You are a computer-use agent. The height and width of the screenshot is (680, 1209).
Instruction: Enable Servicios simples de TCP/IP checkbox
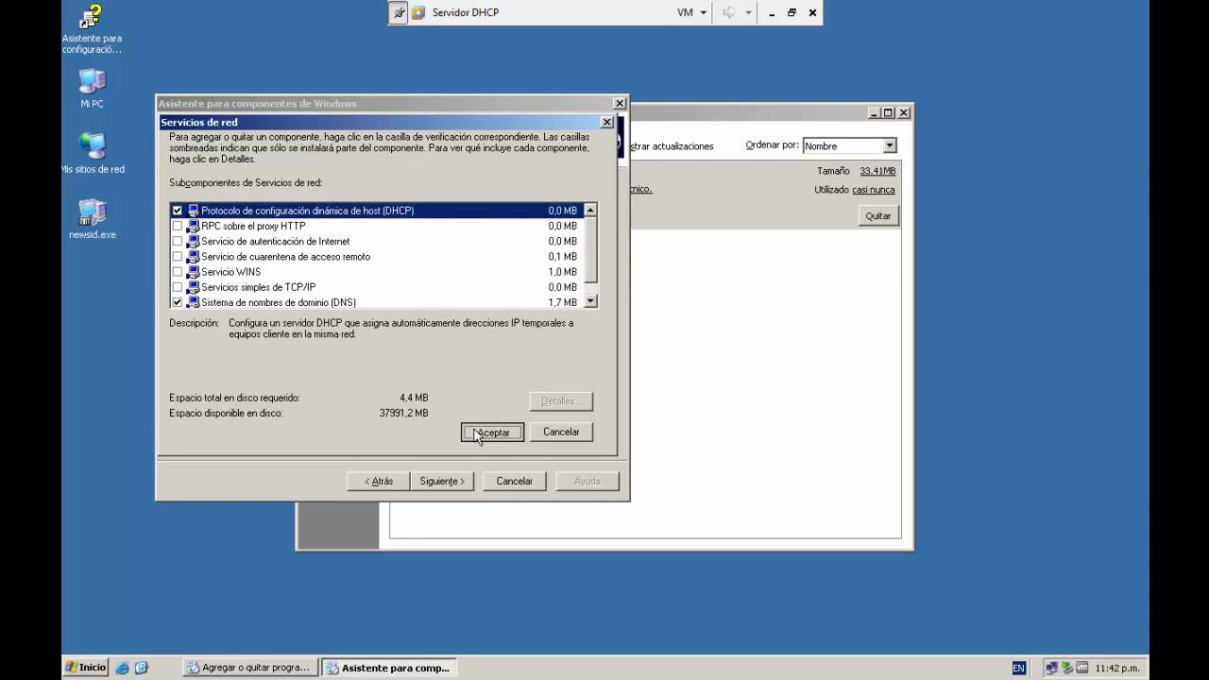pos(177,286)
